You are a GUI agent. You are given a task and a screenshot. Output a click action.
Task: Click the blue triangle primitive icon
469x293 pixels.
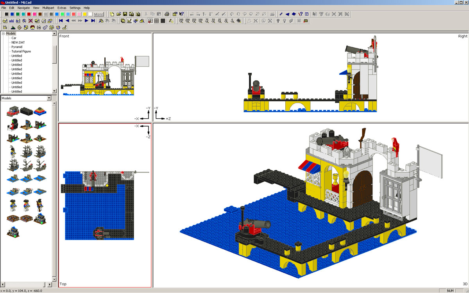pos(287,14)
